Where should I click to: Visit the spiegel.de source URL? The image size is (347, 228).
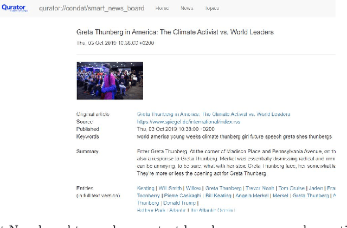[x=180, y=122]
